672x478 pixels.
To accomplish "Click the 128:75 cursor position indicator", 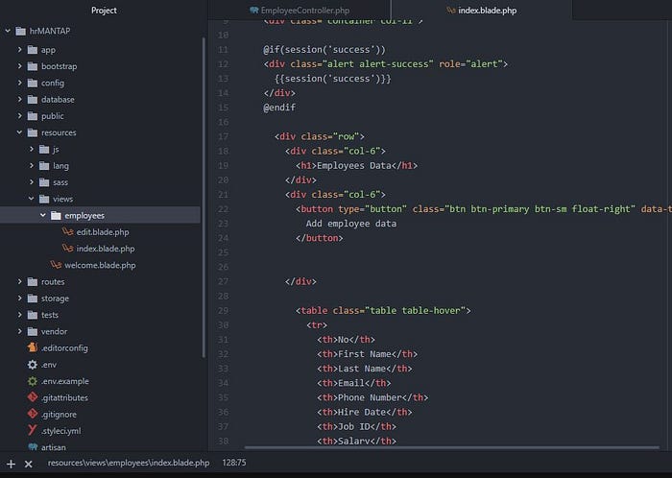I will click(x=234, y=463).
